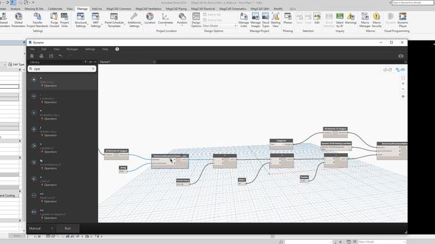Click Dynamo export image camera icon
This screenshot has width=435, height=244.
[401, 56]
